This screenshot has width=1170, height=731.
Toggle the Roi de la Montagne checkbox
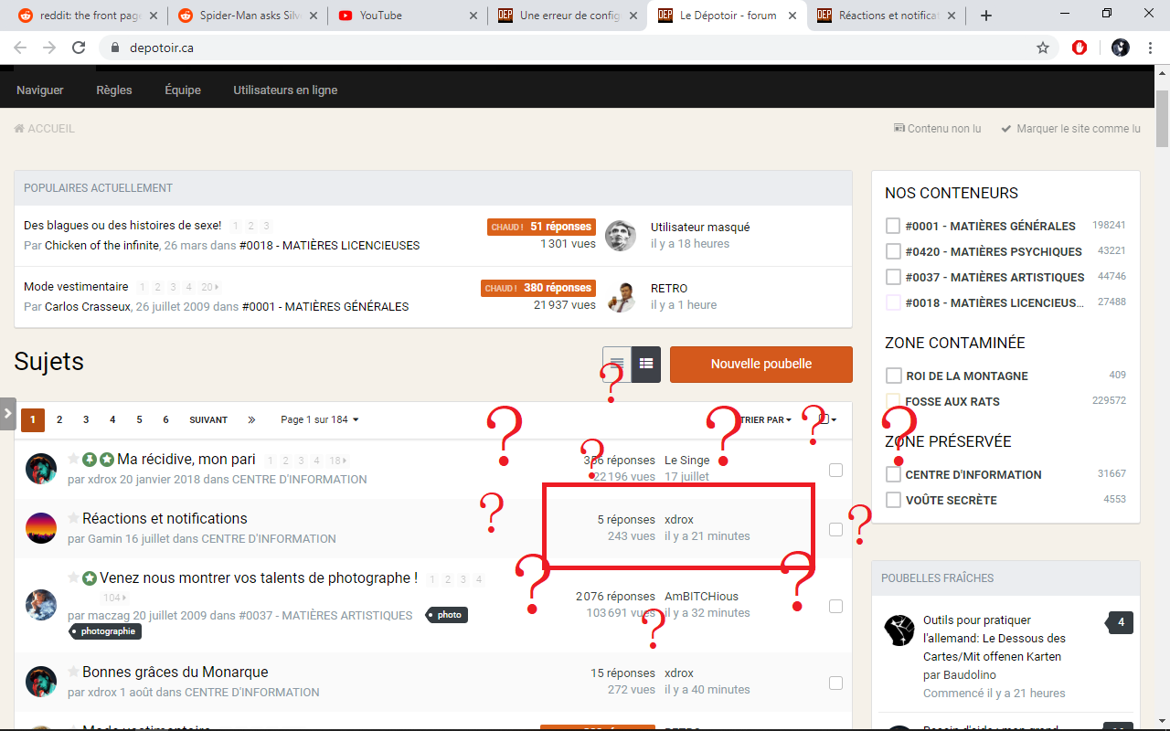[894, 376]
